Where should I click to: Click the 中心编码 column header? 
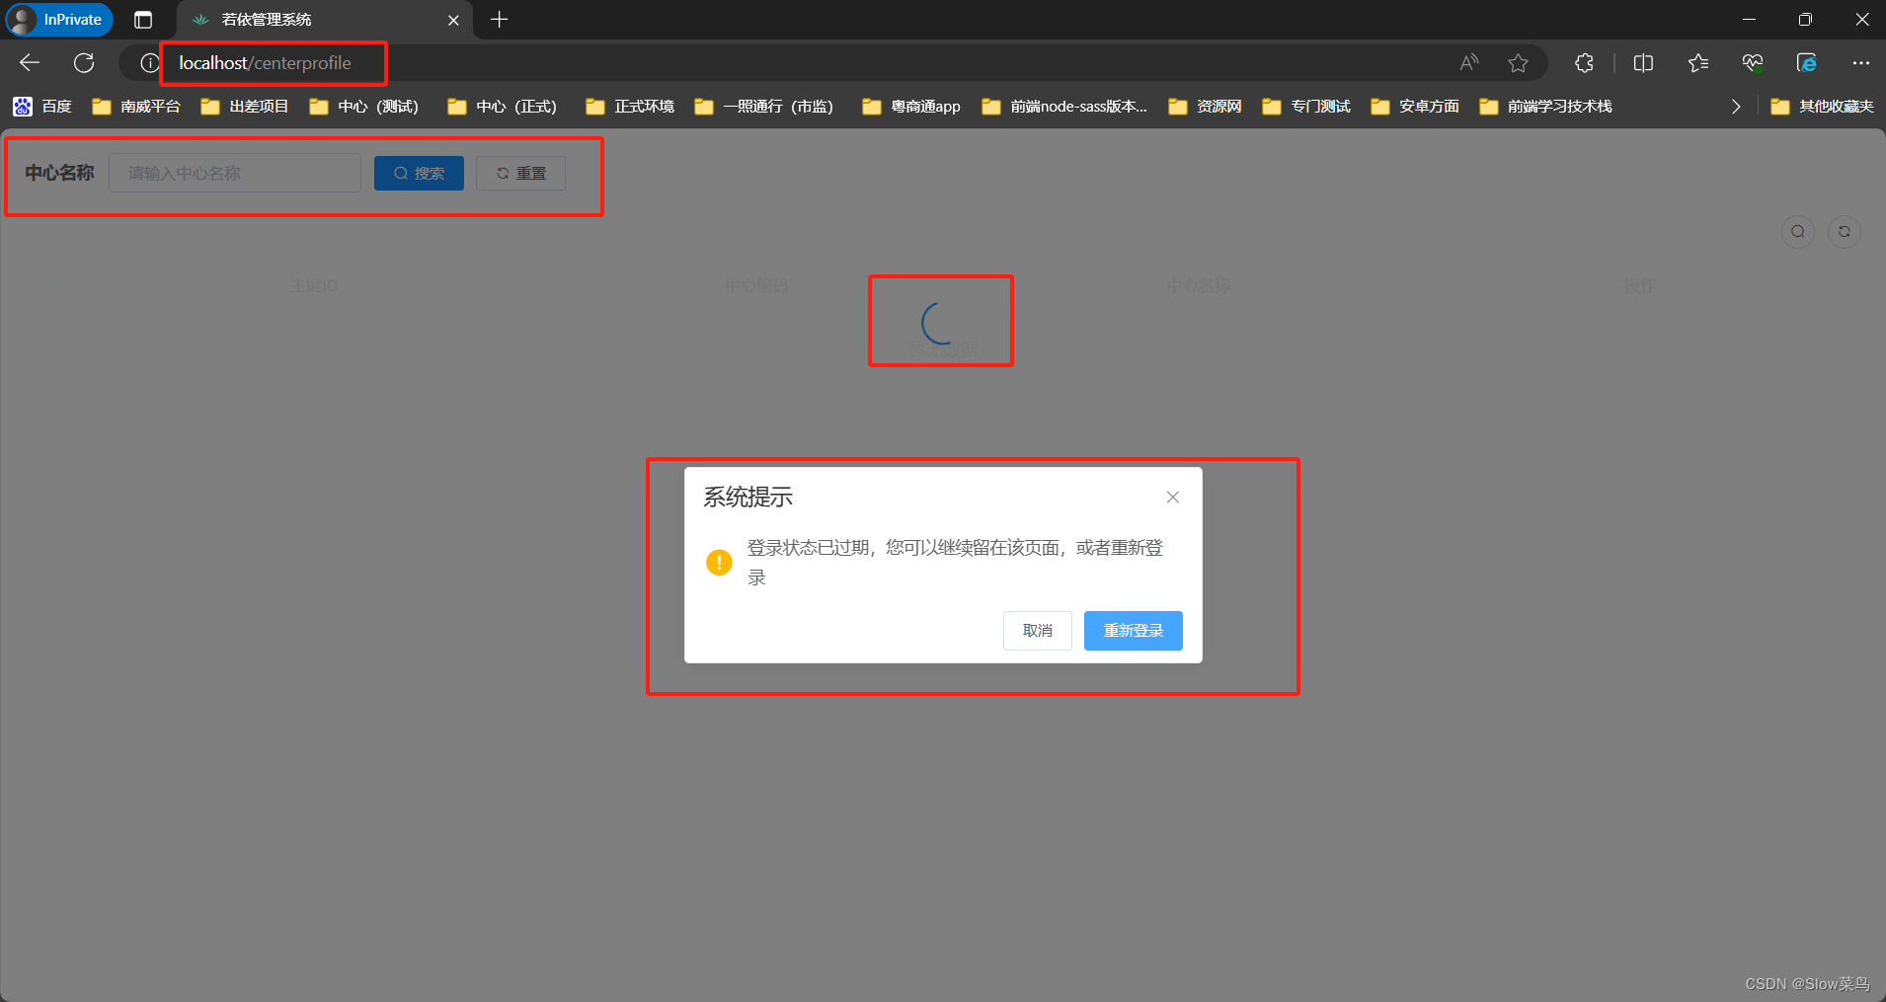(756, 285)
